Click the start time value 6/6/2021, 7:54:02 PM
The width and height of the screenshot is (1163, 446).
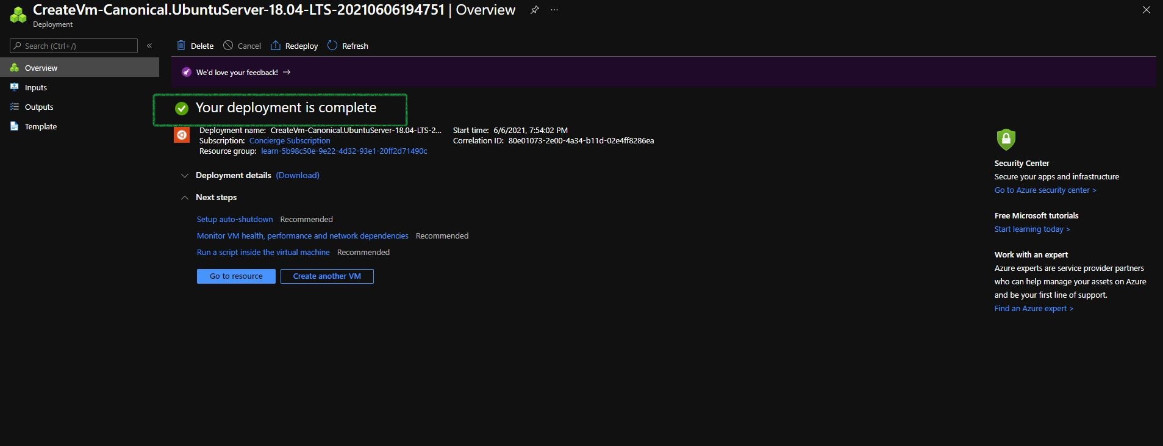pyautogui.click(x=531, y=130)
